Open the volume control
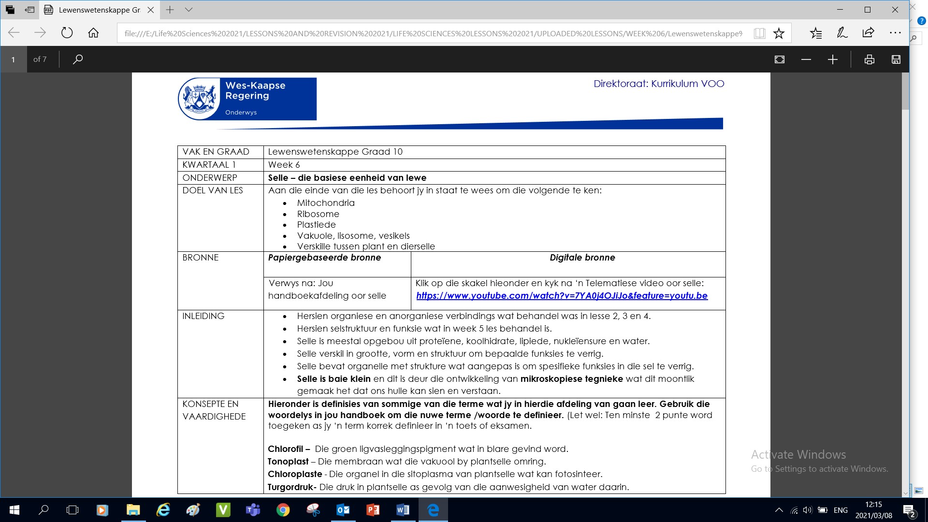 808,510
